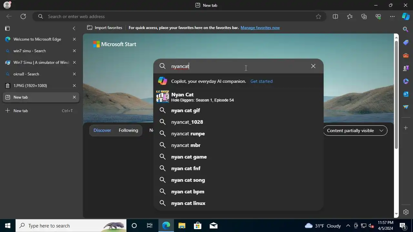Expand Content partially visible dropdown
The height and width of the screenshot is (232, 413).
tap(355, 130)
